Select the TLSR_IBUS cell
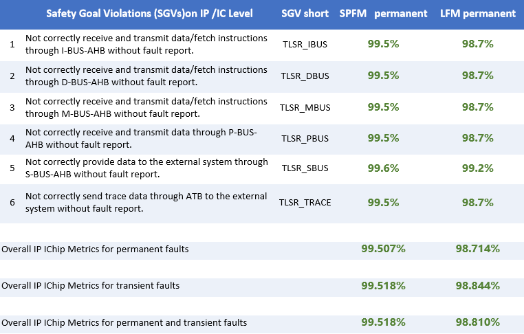Image resolution: width=524 pixels, height=334 pixels. (x=305, y=45)
